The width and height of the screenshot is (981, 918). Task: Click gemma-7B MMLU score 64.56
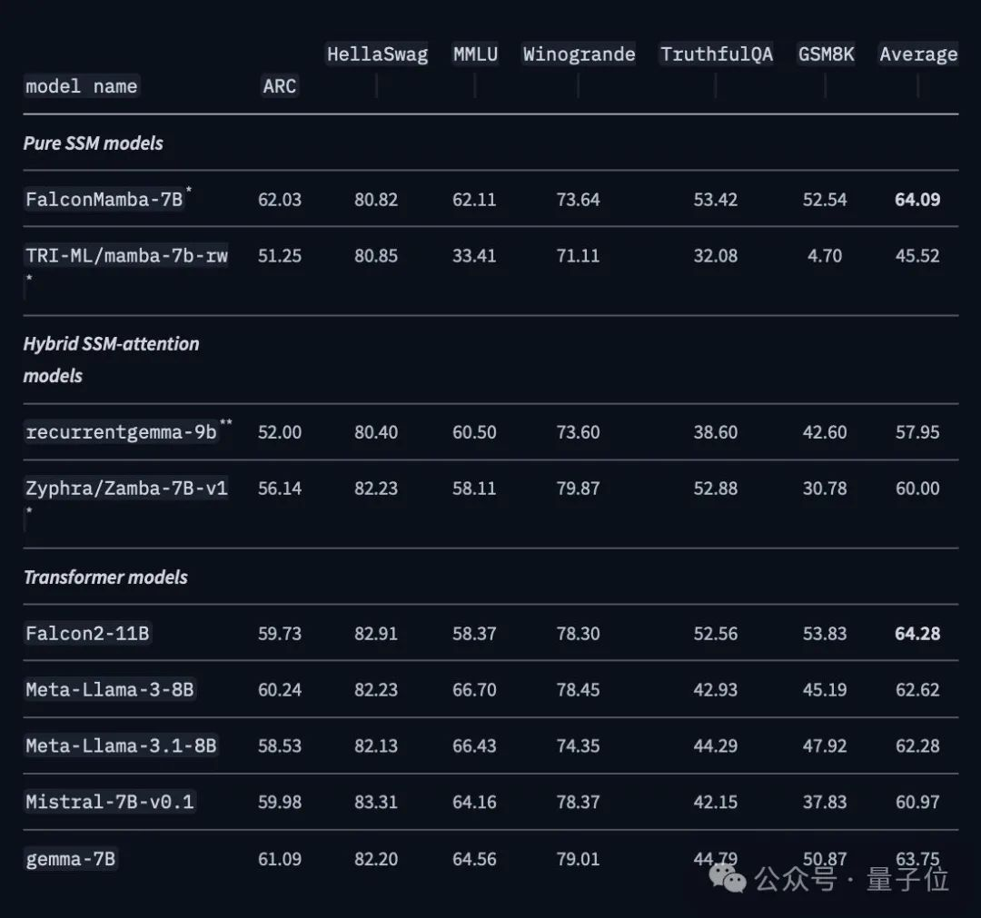coord(474,859)
